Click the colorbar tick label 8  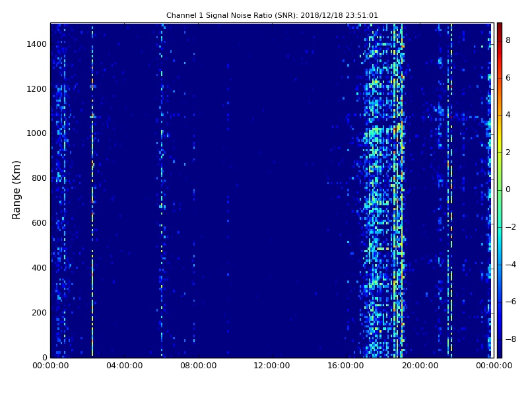coord(508,40)
